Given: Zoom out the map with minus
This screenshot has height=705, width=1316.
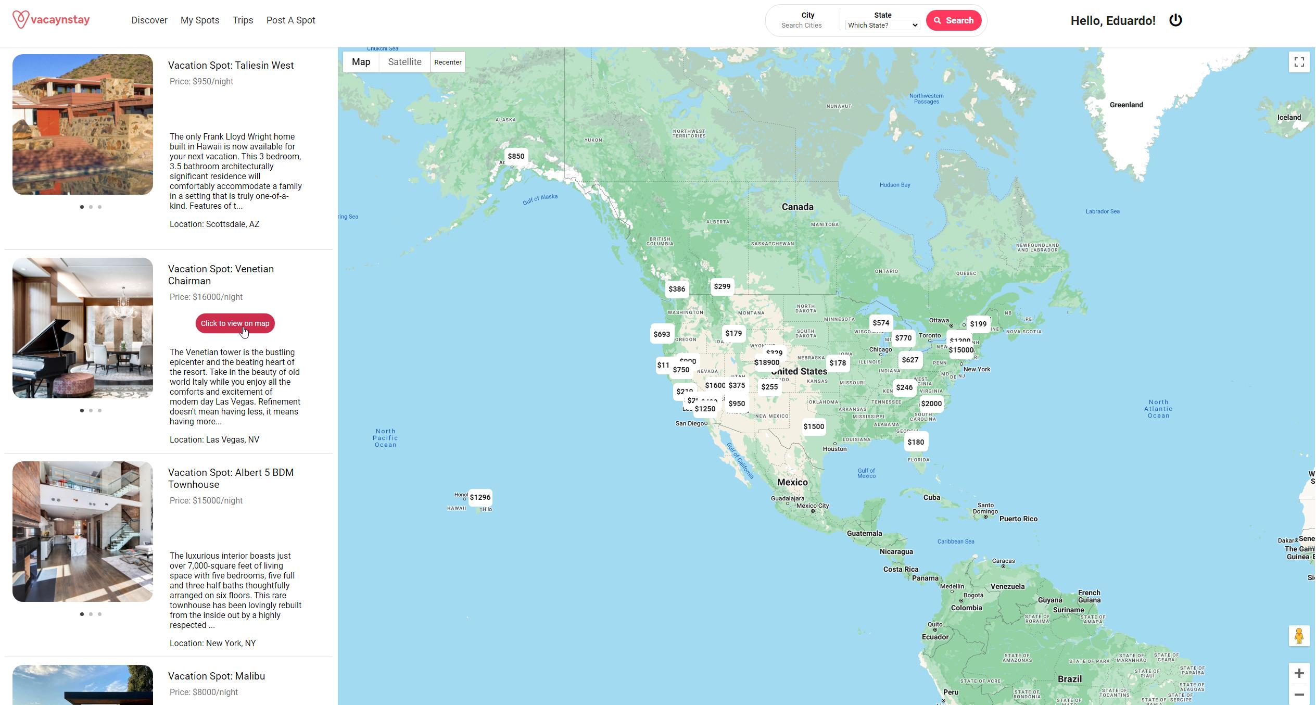Looking at the screenshot, I should click(1299, 695).
